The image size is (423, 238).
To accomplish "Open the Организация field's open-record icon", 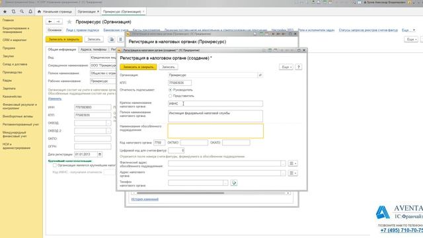I will click(260, 75).
